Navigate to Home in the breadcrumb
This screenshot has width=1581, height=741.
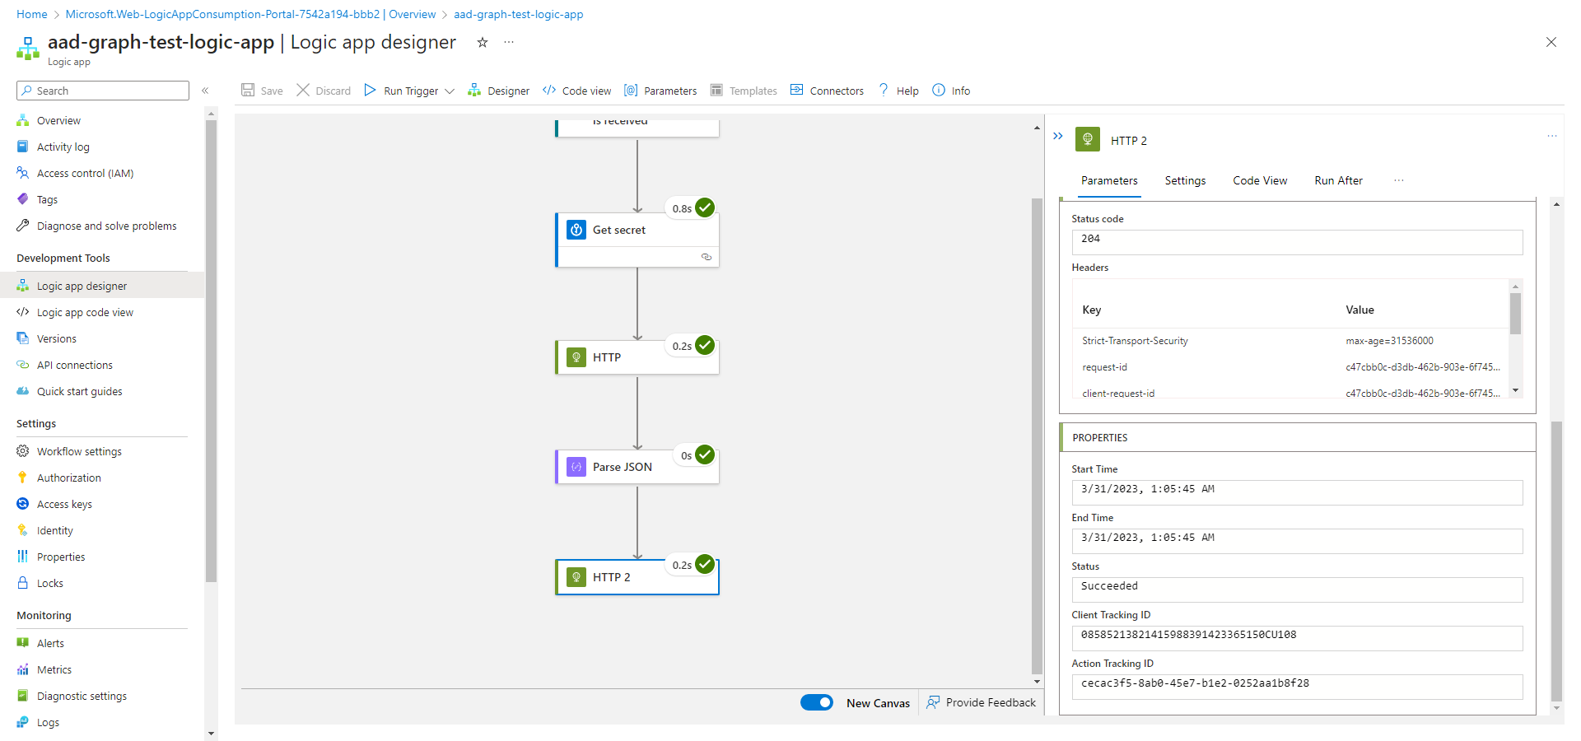[32, 14]
